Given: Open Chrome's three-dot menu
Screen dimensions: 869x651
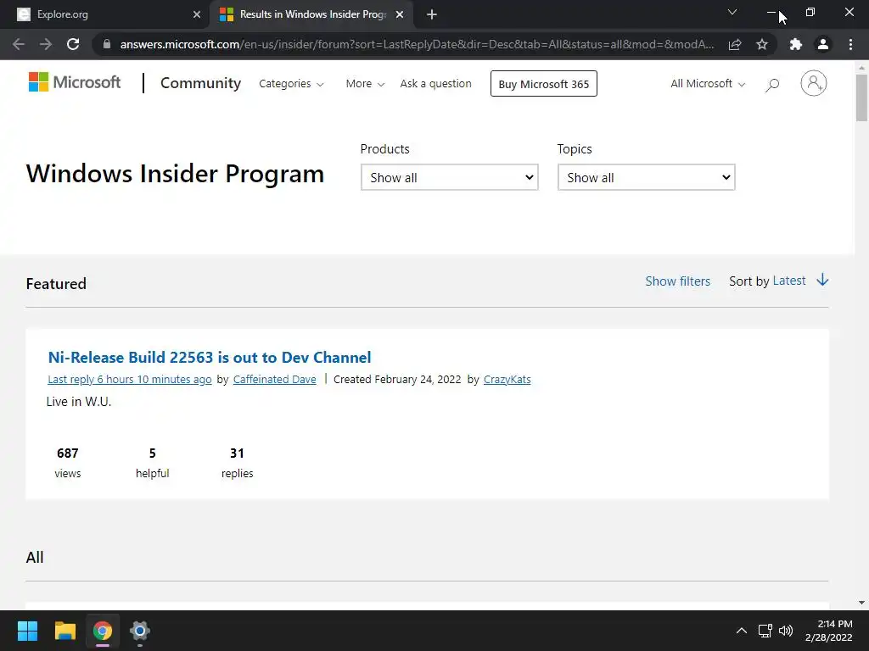Looking at the screenshot, I should [850, 44].
